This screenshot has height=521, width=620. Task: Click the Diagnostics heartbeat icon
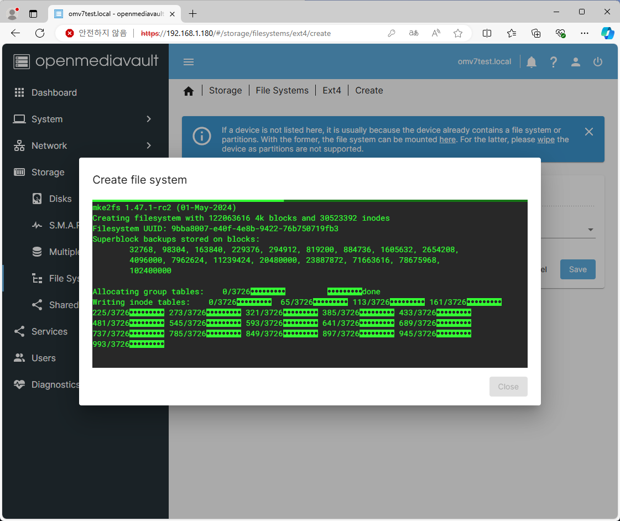coord(19,384)
